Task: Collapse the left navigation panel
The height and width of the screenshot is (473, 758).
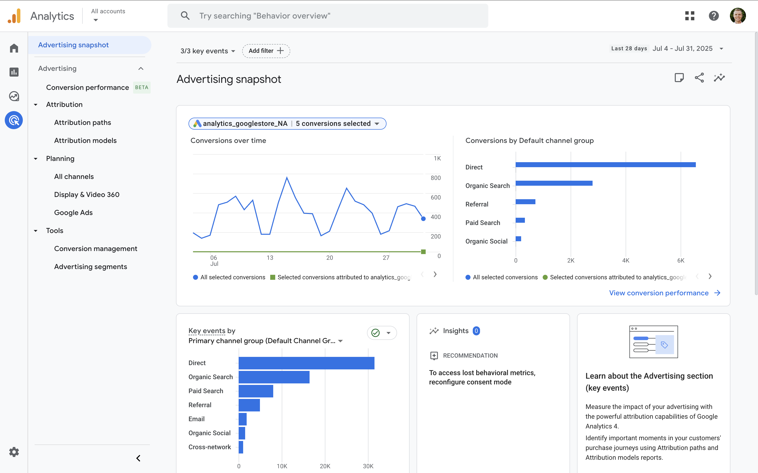Action: pyautogui.click(x=138, y=458)
